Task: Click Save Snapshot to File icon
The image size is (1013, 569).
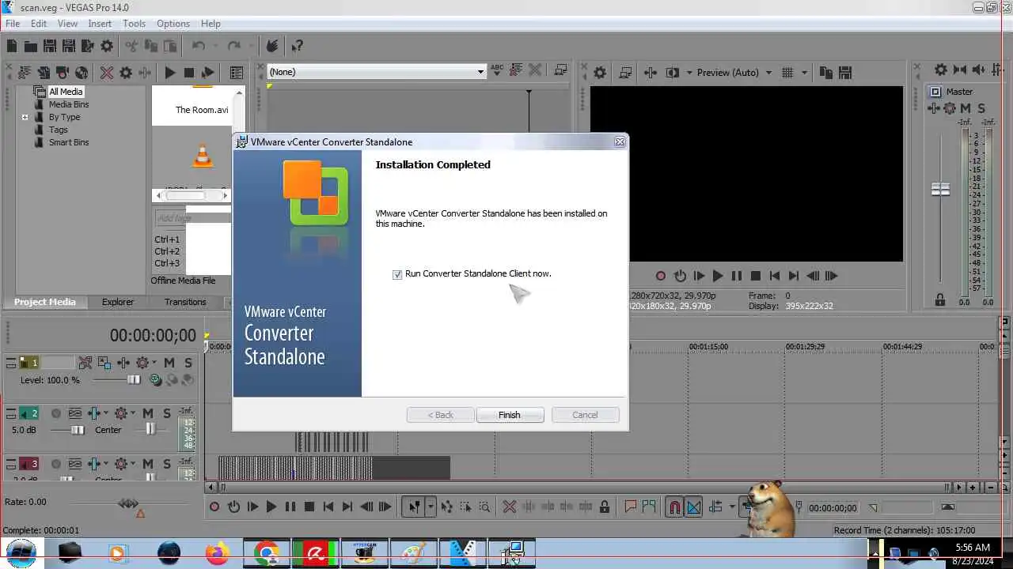Action: 844,73
